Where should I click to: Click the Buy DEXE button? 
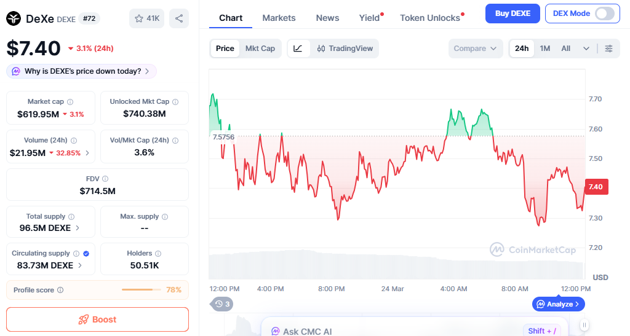[512, 14]
